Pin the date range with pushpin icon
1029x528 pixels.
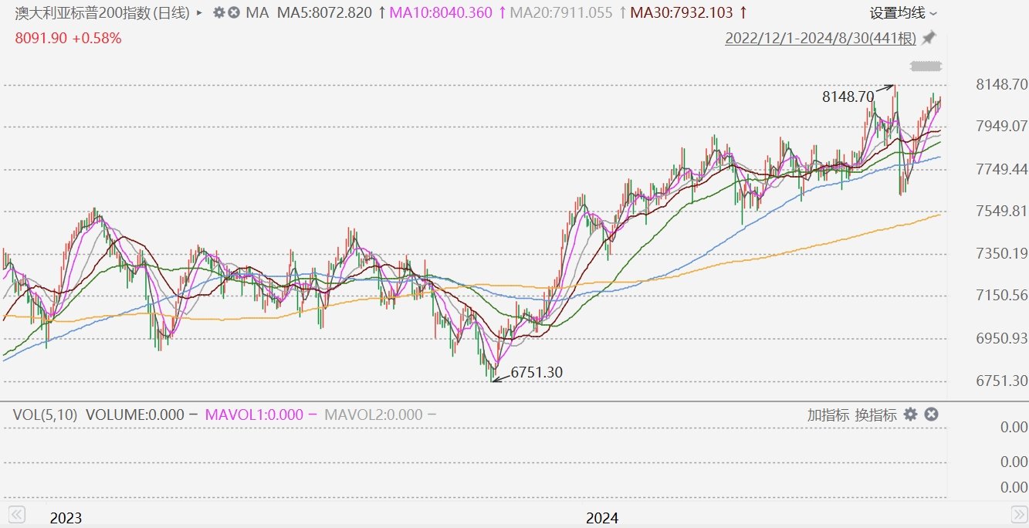tap(929, 38)
